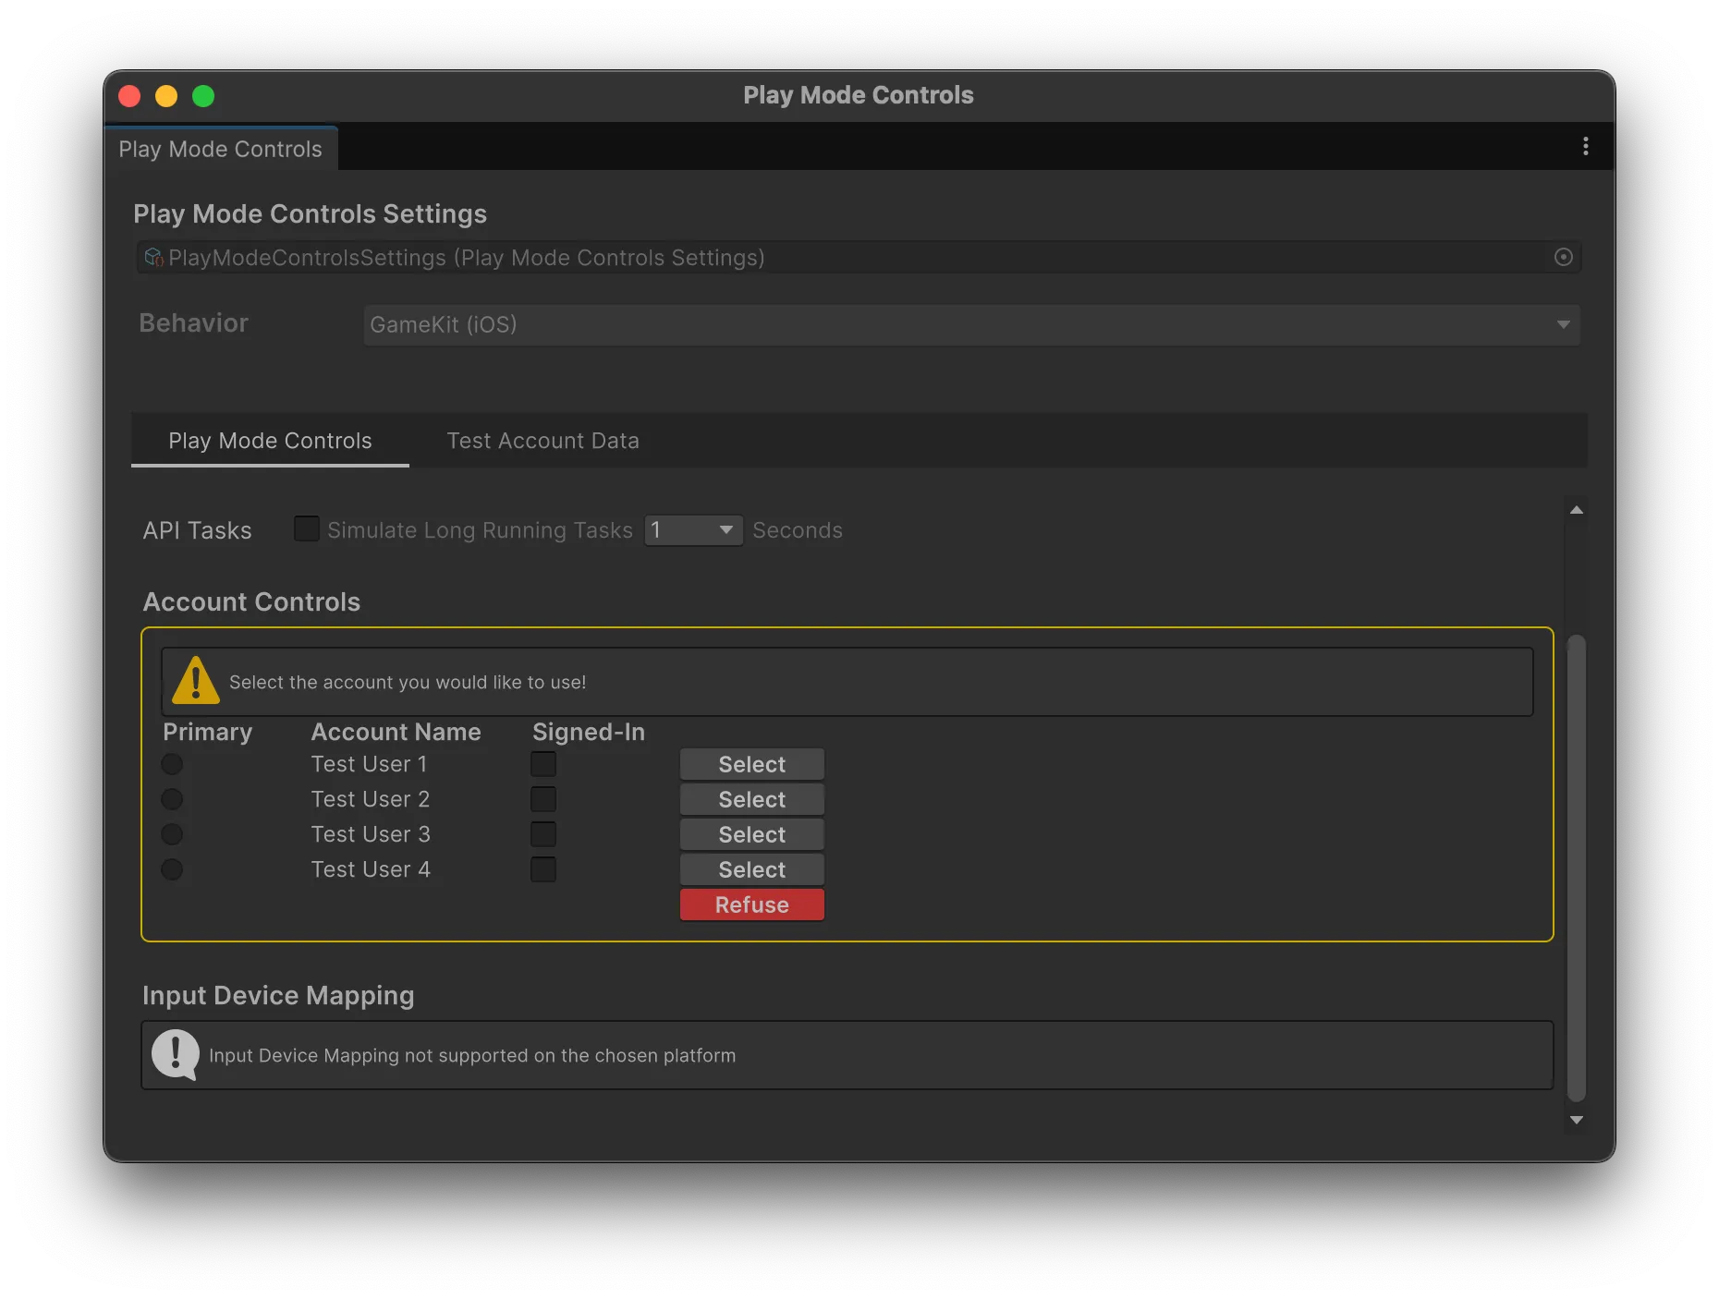This screenshot has height=1299, width=1719.
Task: Click the red Refuse button
Action: click(751, 904)
